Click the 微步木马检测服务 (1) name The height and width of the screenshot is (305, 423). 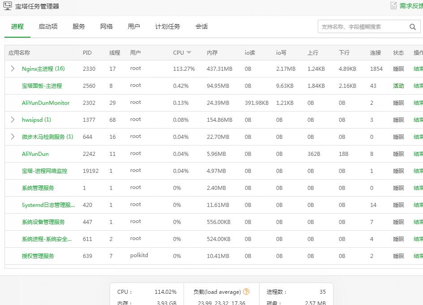[47, 137]
